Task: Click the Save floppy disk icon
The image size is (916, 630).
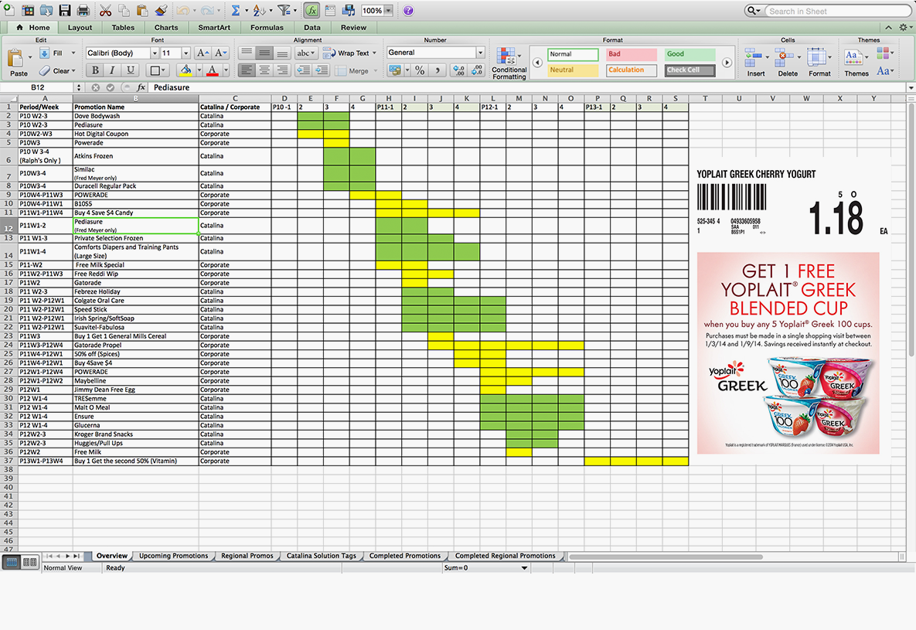Action: (x=65, y=11)
